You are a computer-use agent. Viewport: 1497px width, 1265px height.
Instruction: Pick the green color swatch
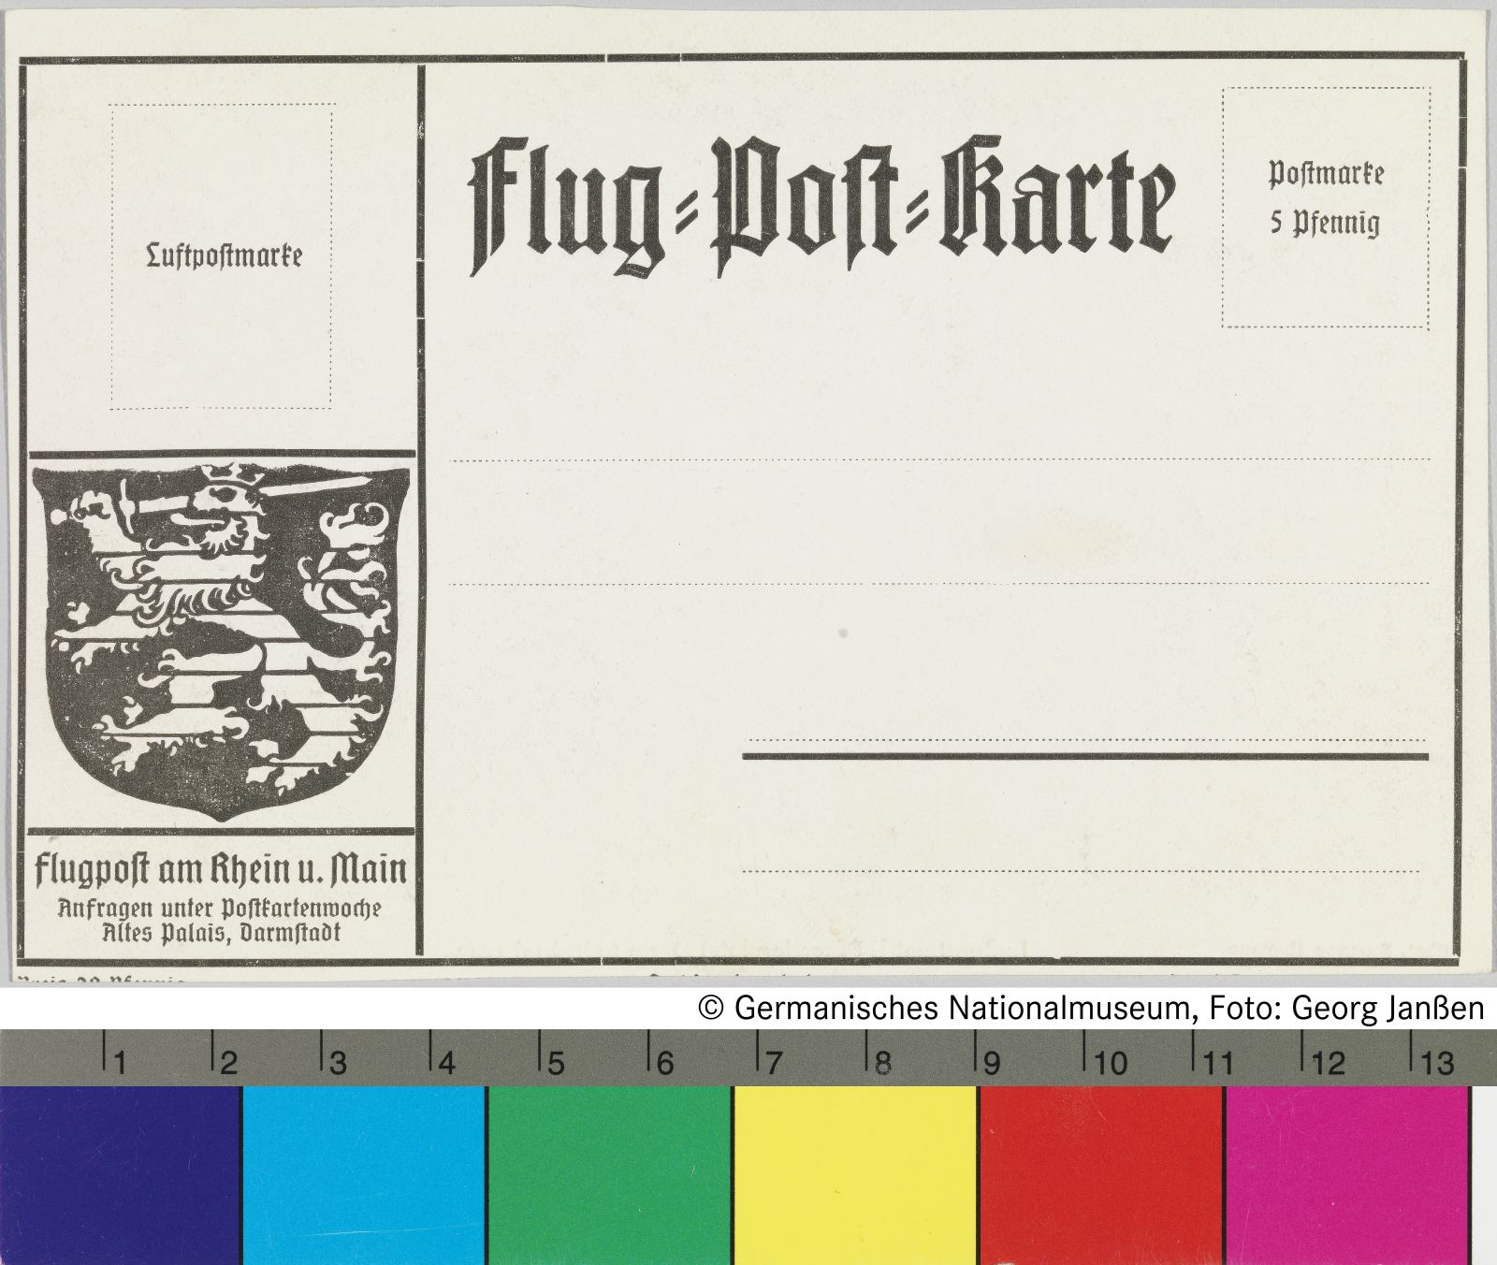(x=609, y=1175)
